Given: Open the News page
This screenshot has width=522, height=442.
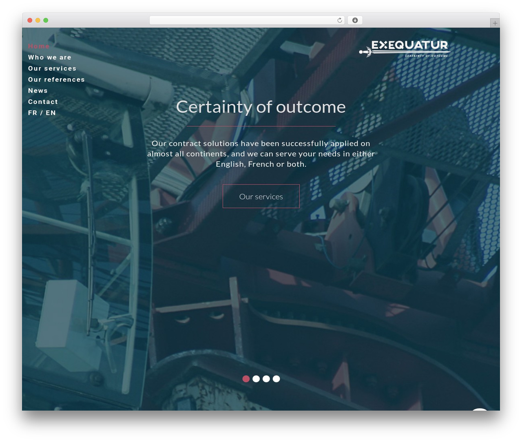Looking at the screenshot, I should (x=38, y=91).
